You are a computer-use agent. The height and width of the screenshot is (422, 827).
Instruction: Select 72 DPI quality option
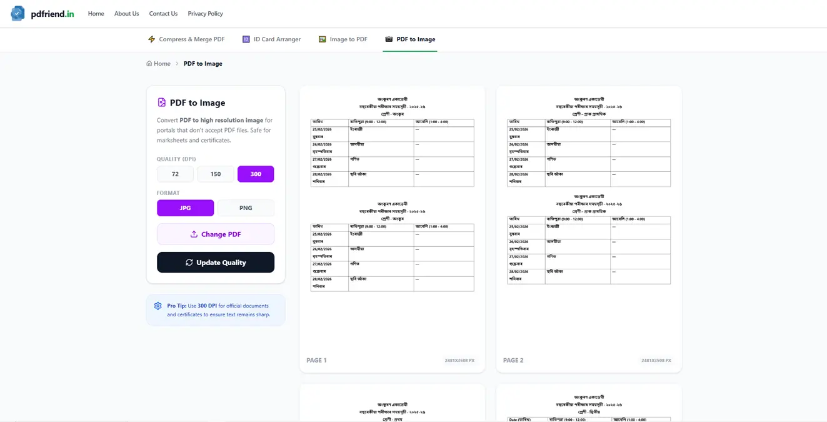point(175,174)
